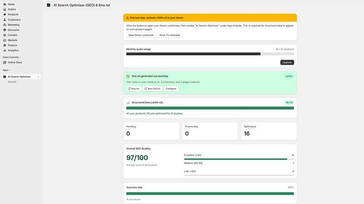The height and width of the screenshot is (204, 364).
Task: Click the Products tag icon
Action: [5, 15]
